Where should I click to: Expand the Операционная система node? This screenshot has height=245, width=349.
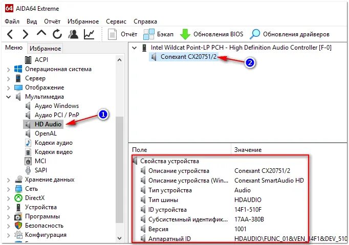9,70
